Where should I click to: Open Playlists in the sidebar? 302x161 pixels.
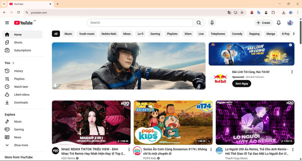(22, 79)
